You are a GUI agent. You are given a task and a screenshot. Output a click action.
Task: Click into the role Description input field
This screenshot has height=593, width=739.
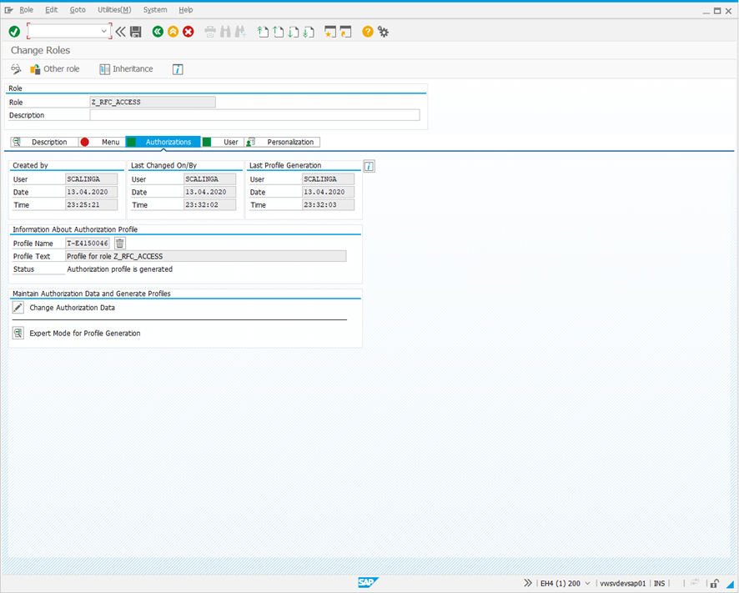(x=254, y=115)
